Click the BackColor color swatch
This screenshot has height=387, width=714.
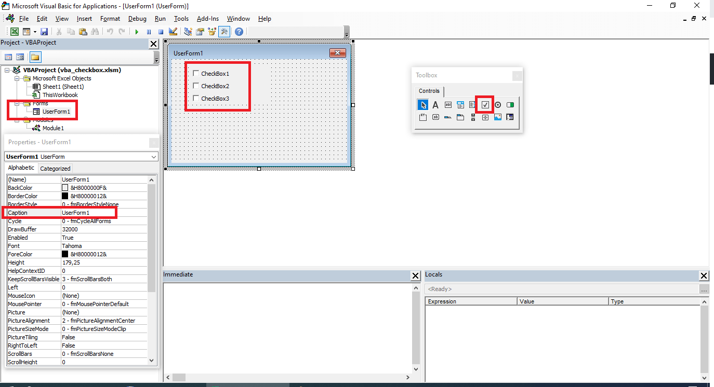(x=65, y=187)
